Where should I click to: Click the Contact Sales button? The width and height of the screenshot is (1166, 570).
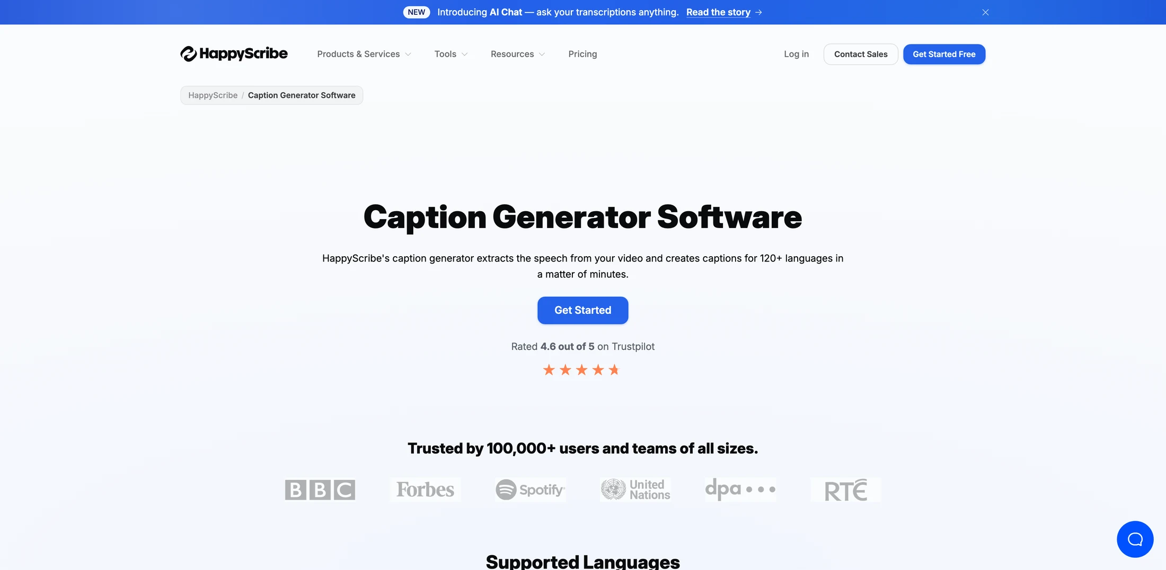click(x=861, y=54)
